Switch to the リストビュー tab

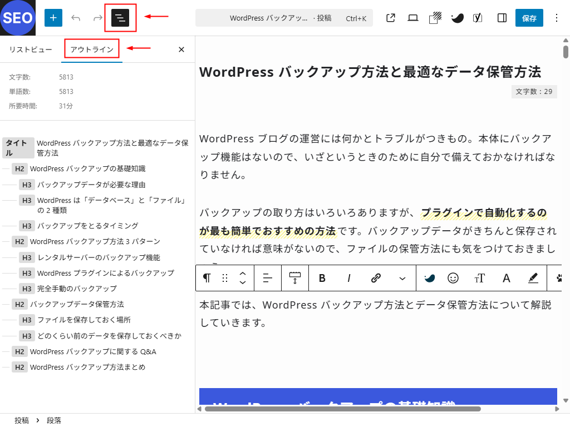[x=30, y=49]
